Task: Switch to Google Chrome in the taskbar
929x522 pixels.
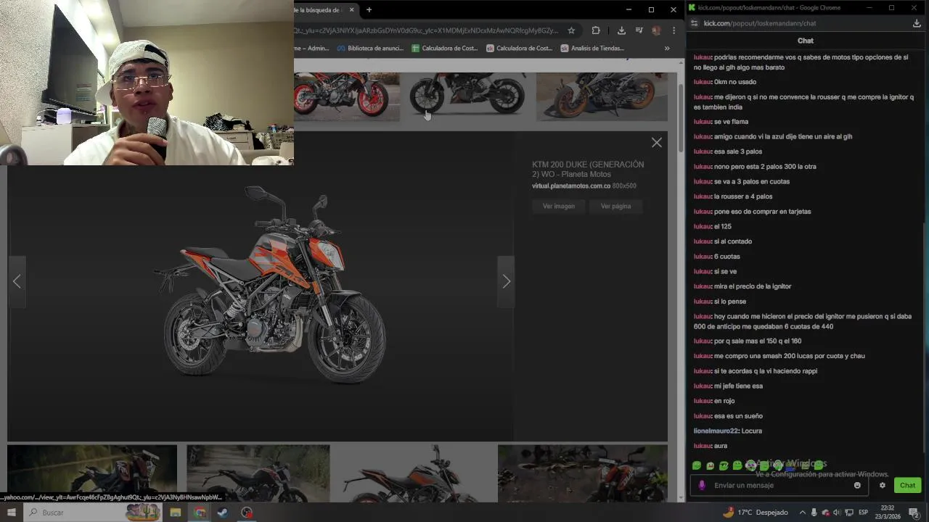Action: [200, 513]
